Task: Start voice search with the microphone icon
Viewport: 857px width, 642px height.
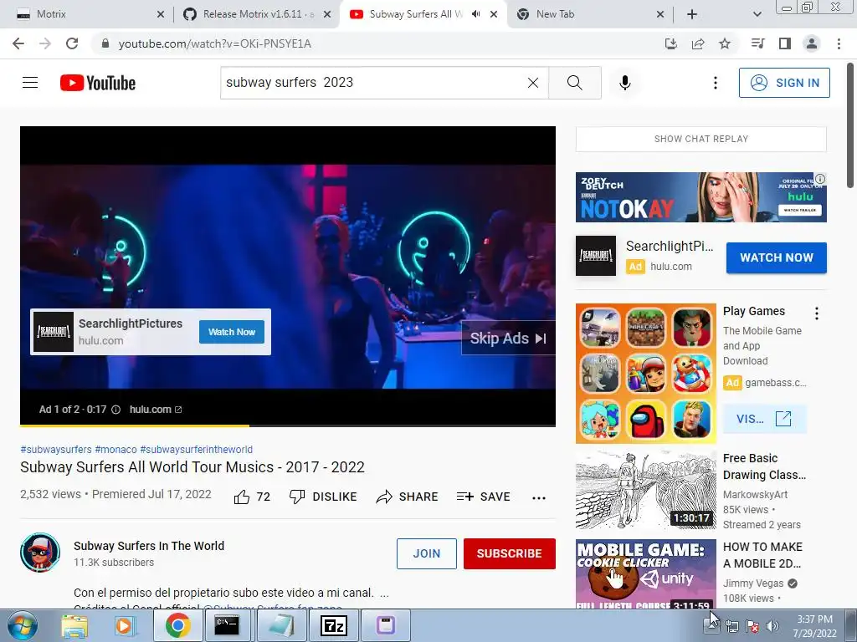Action: (x=624, y=83)
